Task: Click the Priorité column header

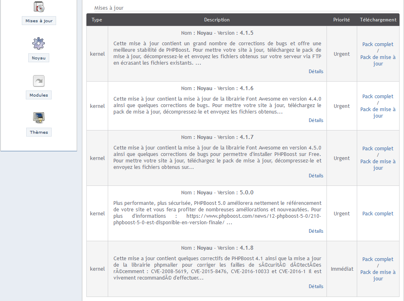Action: click(x=341, y=20)
